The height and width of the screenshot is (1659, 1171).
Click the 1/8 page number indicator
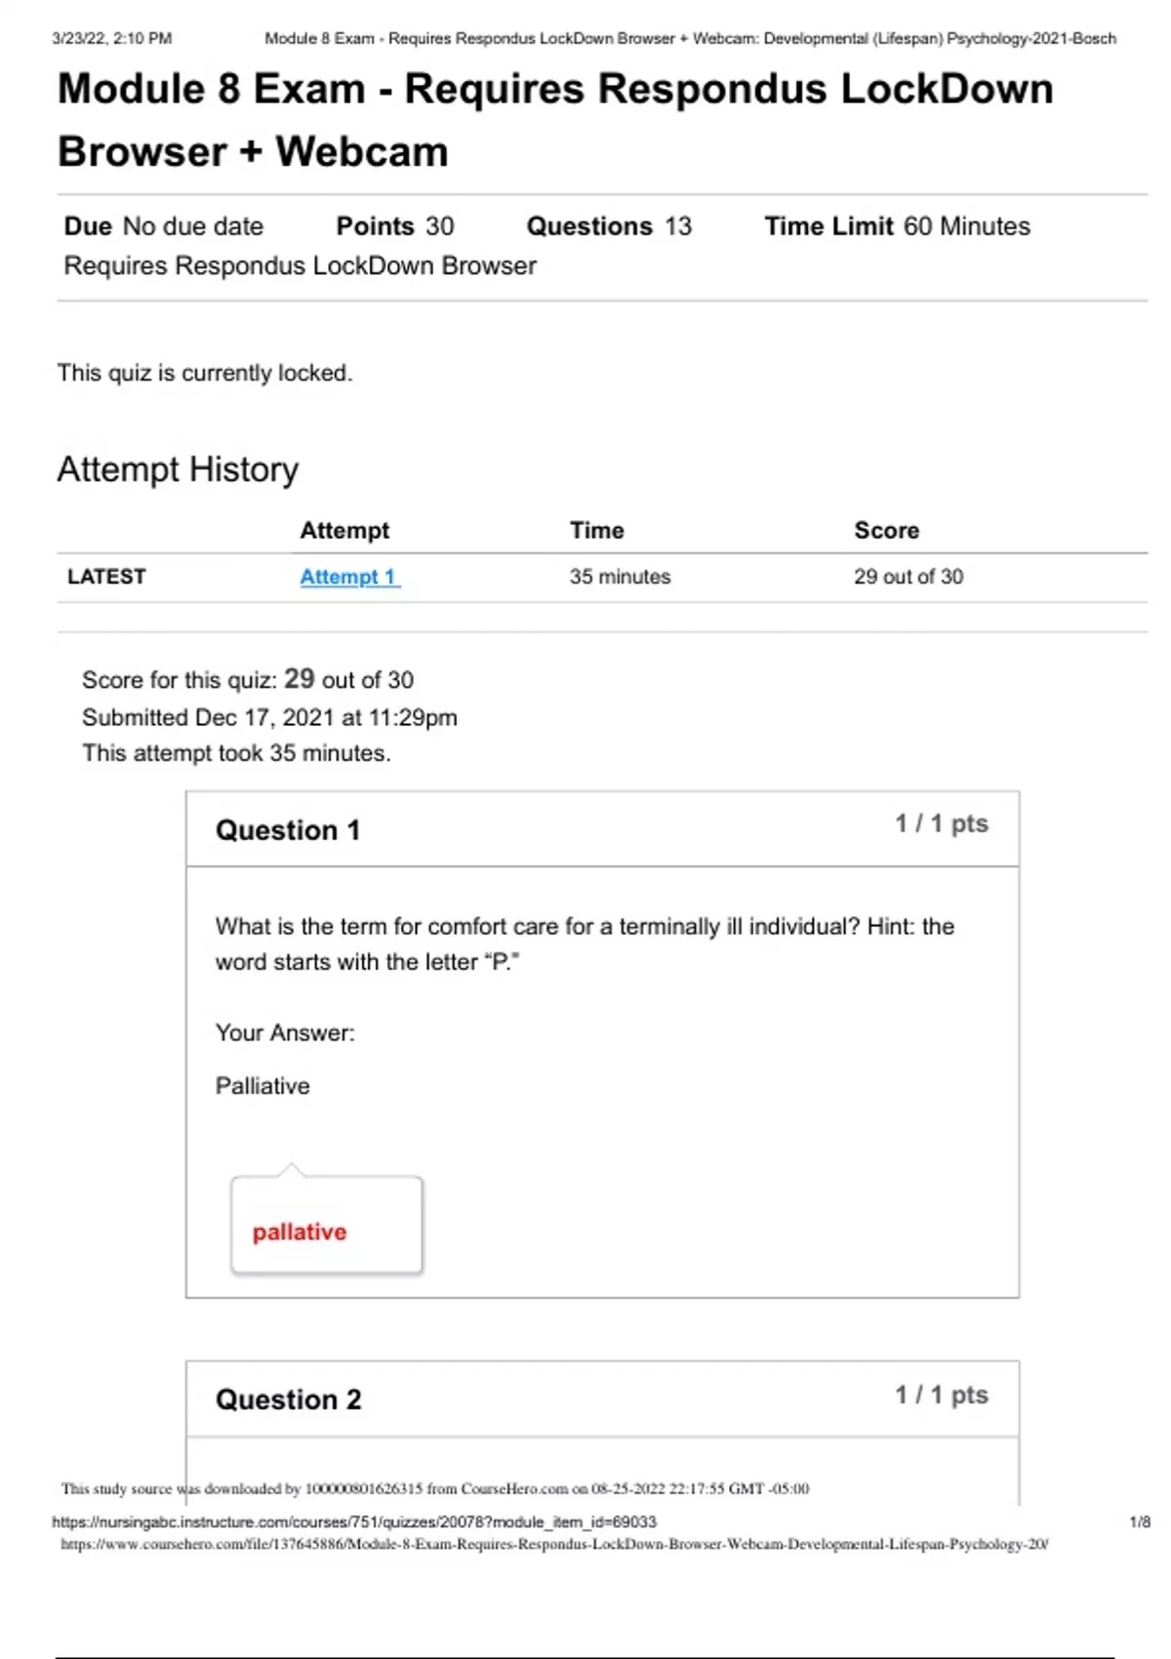point(1139,1521)
